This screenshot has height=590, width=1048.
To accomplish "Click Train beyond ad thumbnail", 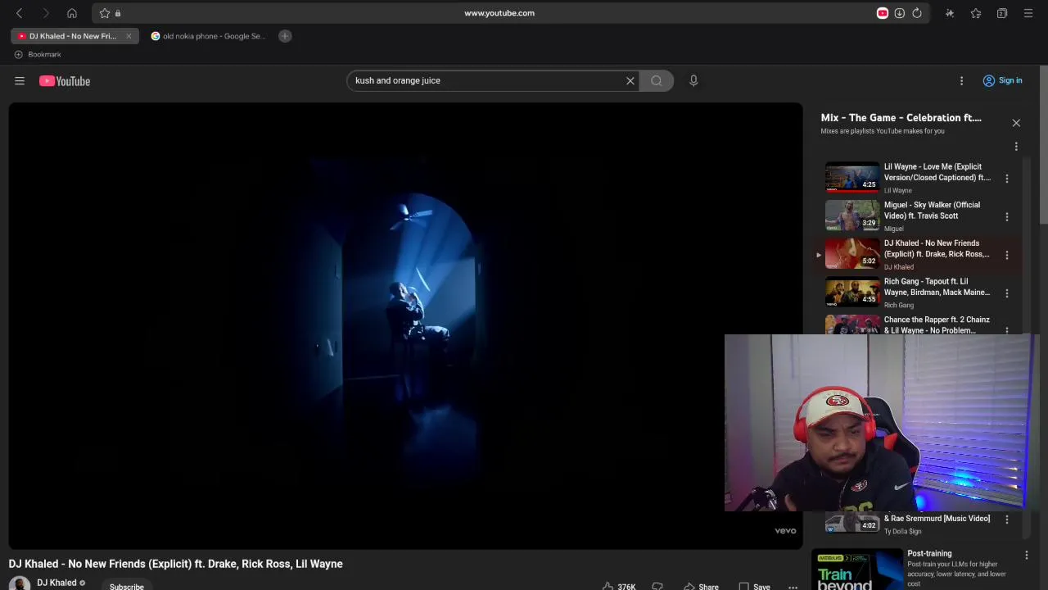I will pyautogui.click(x=856, y=570).
